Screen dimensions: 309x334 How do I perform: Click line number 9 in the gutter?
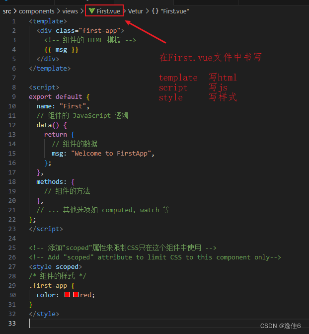14,97
